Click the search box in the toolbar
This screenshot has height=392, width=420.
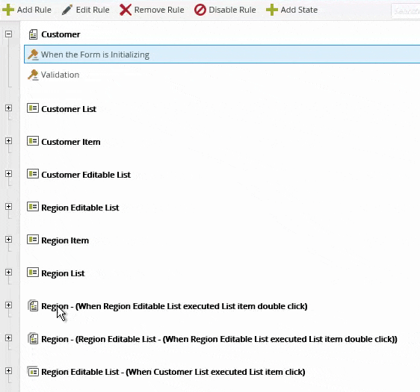406,11
